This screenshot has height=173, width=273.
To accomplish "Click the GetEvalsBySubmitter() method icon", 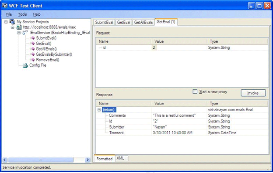I will pyautogui.click(x=33, y=54).
